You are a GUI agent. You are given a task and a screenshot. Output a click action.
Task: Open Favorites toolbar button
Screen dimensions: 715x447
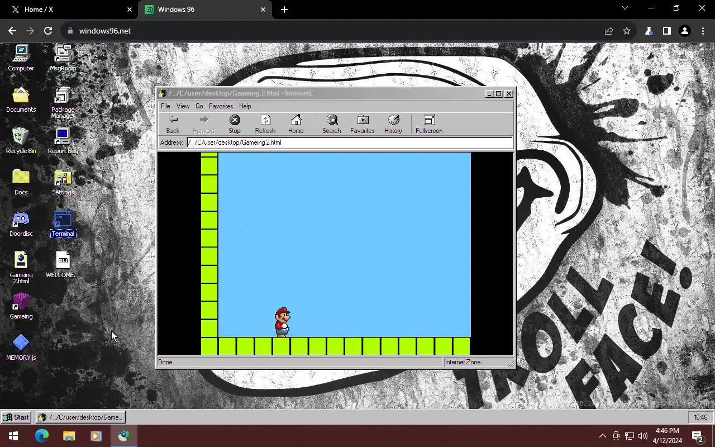coord(363,124)
